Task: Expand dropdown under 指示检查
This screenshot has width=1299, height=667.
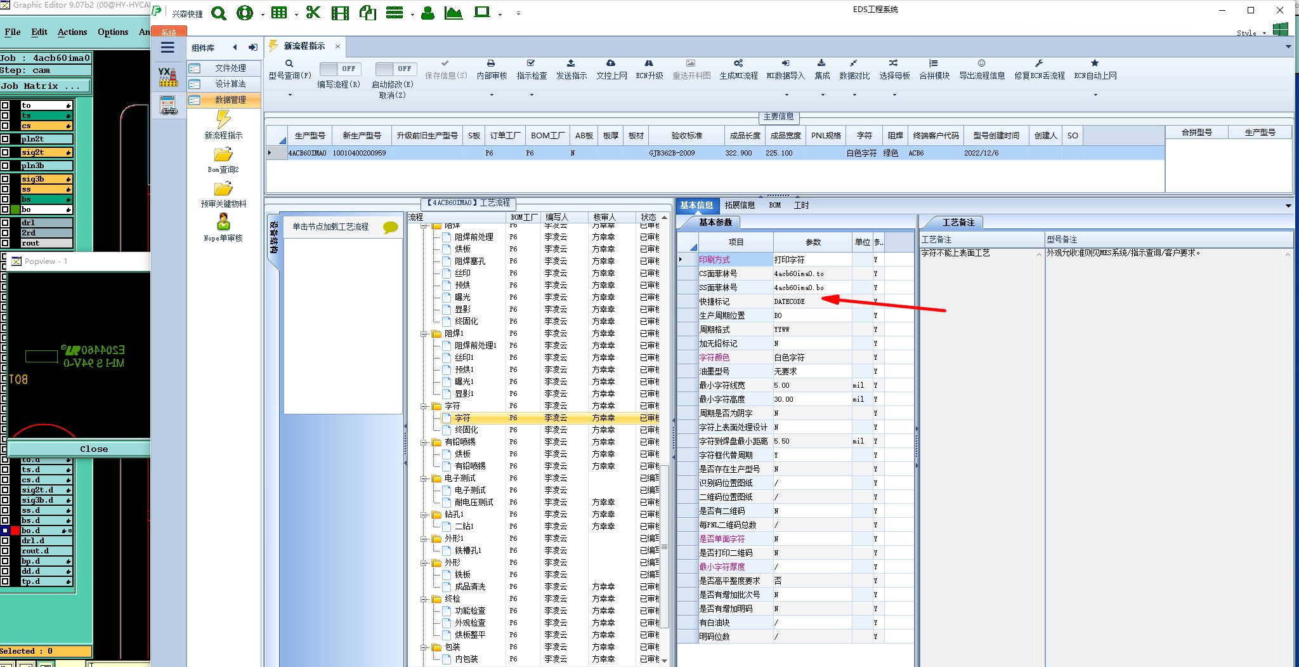Action: [532, 95]
